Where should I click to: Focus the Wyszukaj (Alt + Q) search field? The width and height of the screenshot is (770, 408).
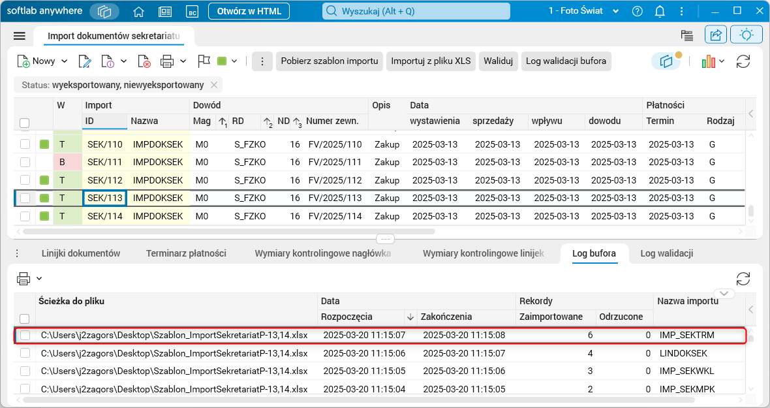click(x=416, y=11)
